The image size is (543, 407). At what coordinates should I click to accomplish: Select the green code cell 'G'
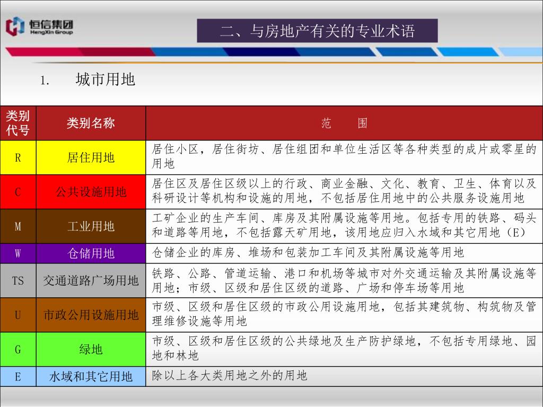(18, 349)
